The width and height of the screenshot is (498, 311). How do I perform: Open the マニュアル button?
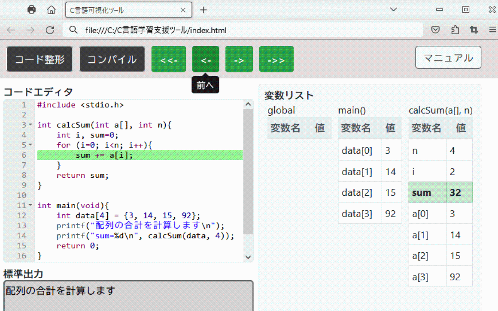(x=448, y=57)
